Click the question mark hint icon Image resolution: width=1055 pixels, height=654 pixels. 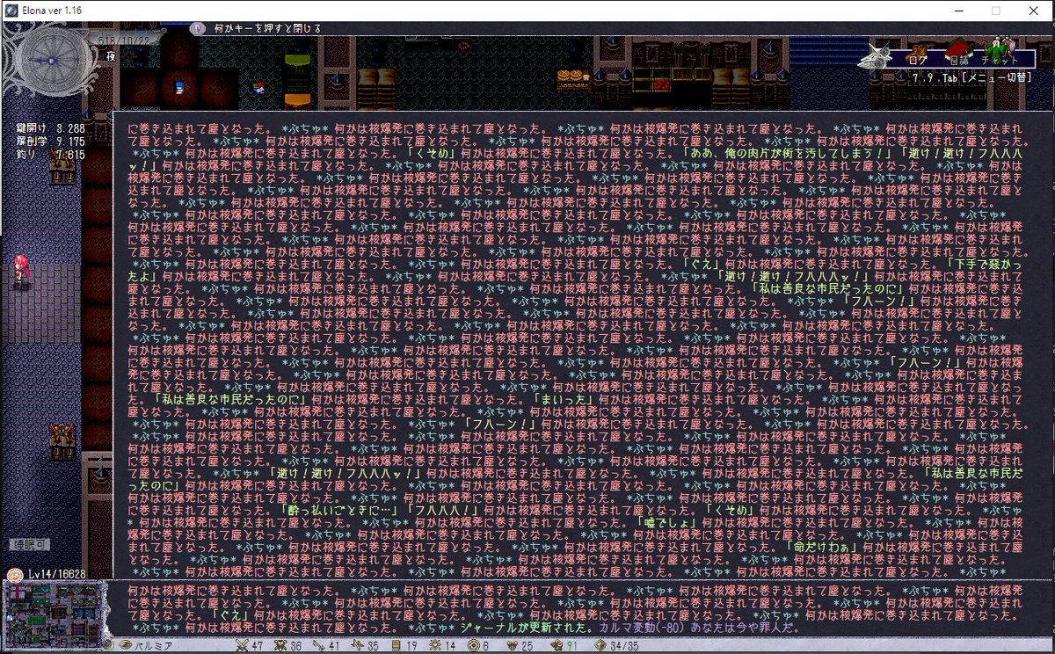(x=197, y=29)
